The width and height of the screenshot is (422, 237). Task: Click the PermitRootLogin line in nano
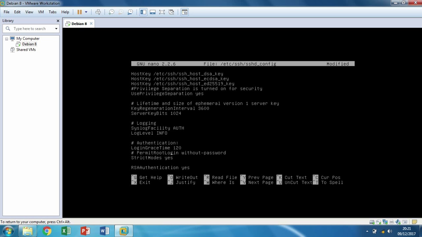[x=178, y=153]
